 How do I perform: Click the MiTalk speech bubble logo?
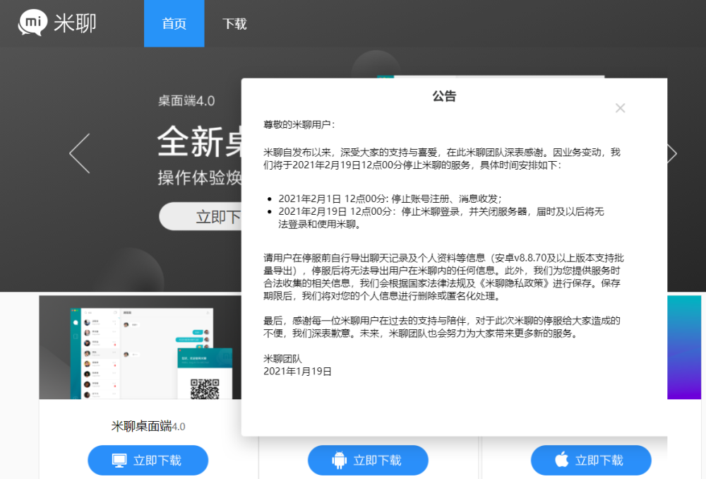click(x=32, y=22)
